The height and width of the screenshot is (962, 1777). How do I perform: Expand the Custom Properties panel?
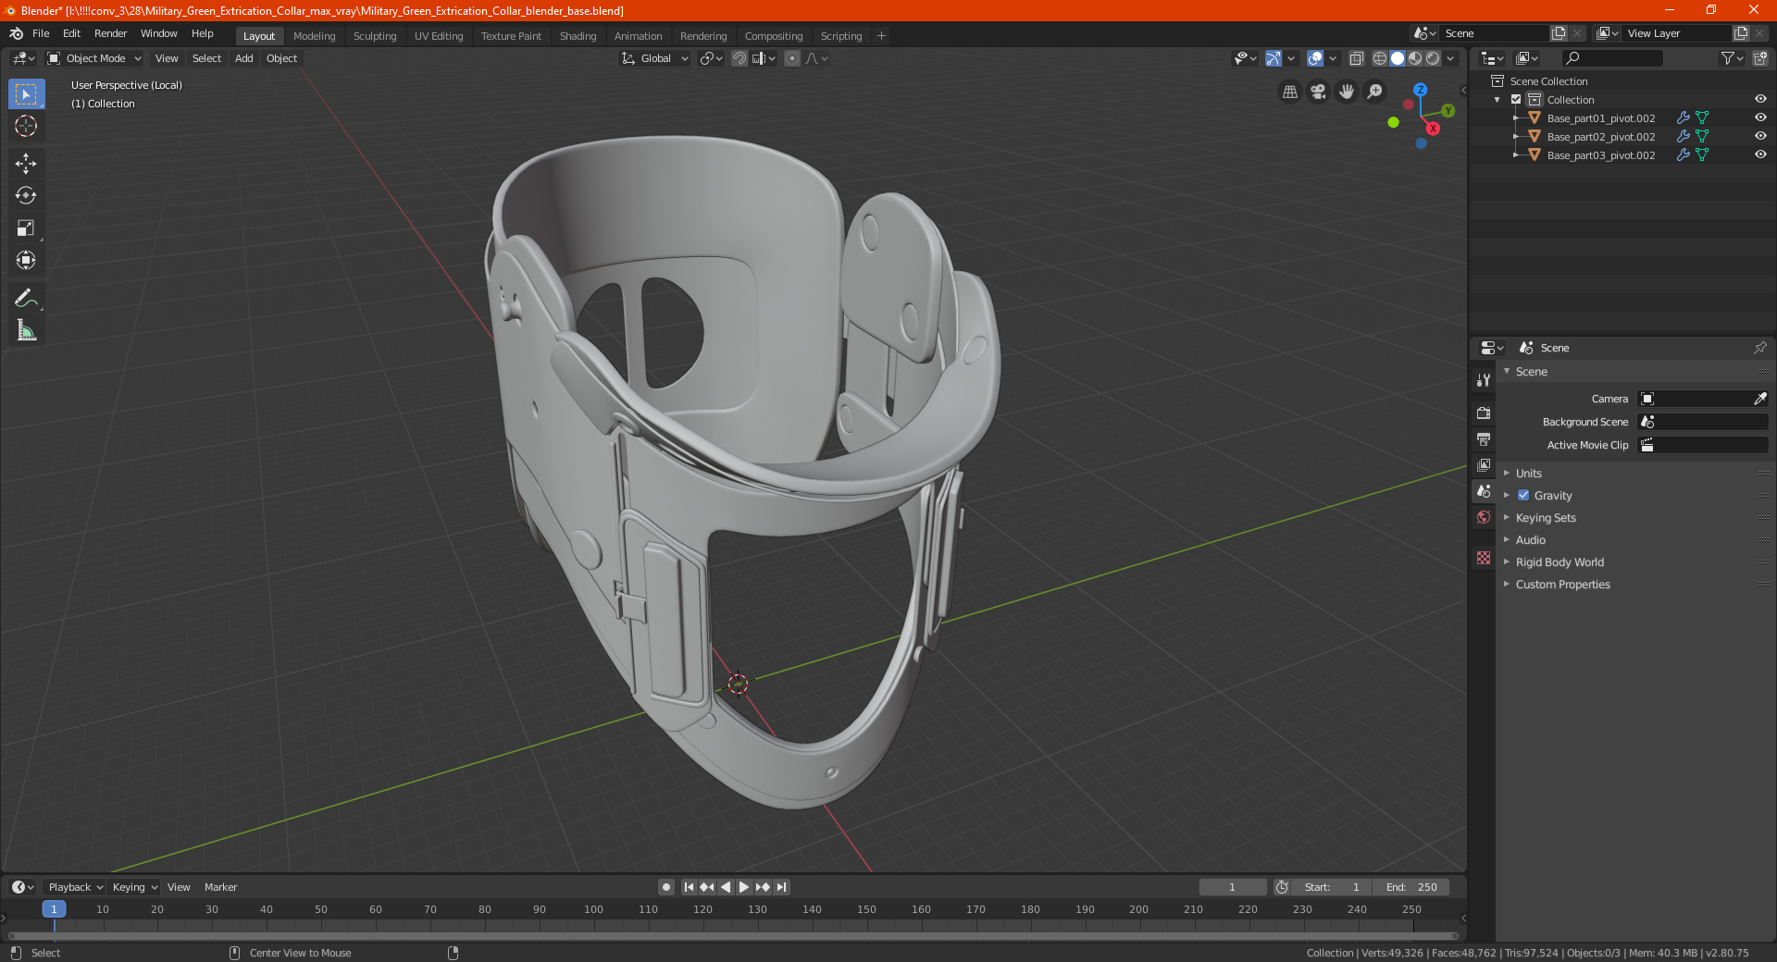pos(1562,584)
